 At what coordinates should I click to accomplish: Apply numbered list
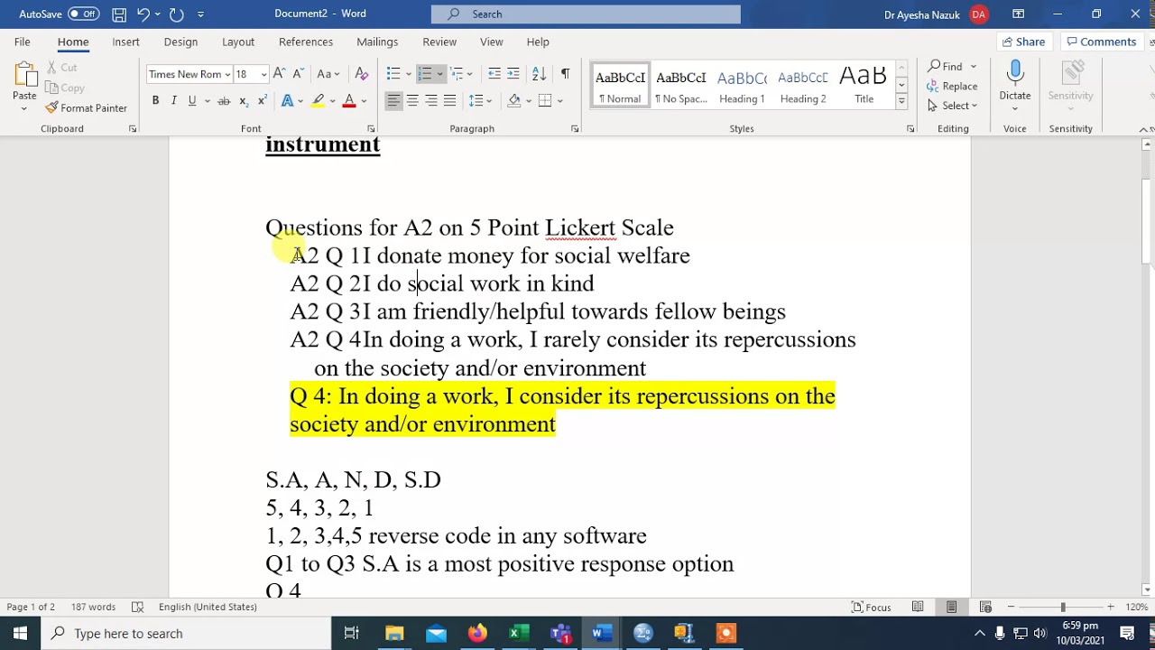click(425, 74)
